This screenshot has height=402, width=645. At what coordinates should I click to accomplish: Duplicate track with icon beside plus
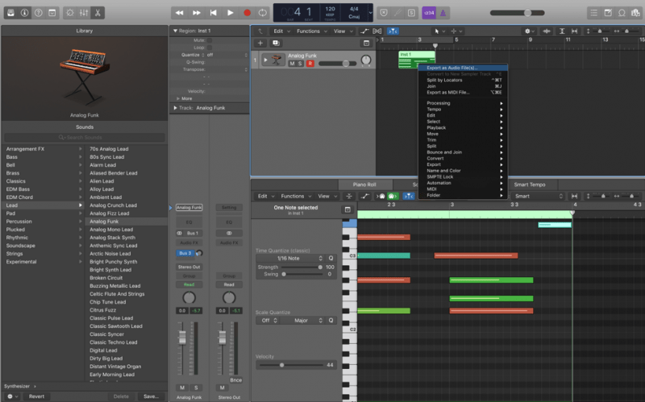276,43
